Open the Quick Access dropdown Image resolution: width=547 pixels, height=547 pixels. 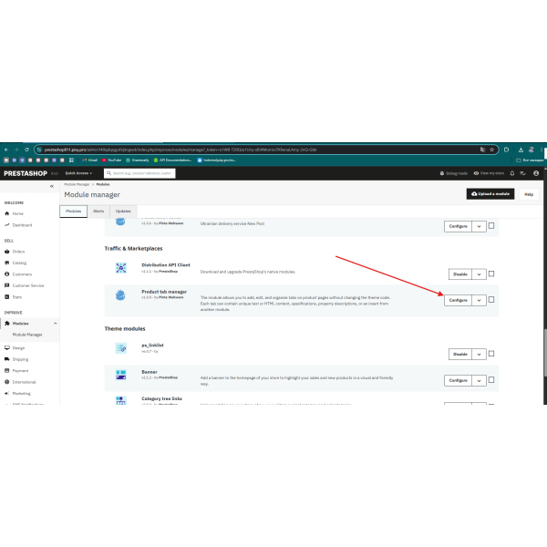coord(78,173)
